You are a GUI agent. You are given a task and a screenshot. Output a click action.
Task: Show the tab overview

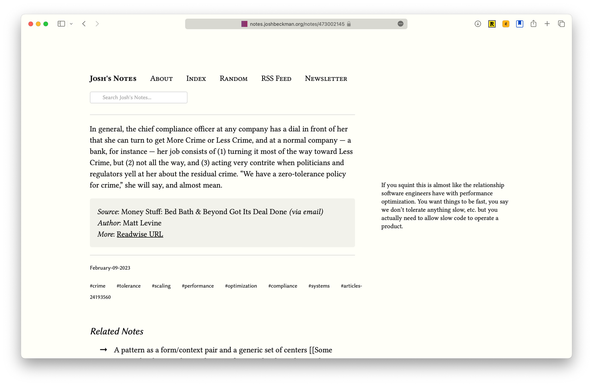[x=561, y=24]
